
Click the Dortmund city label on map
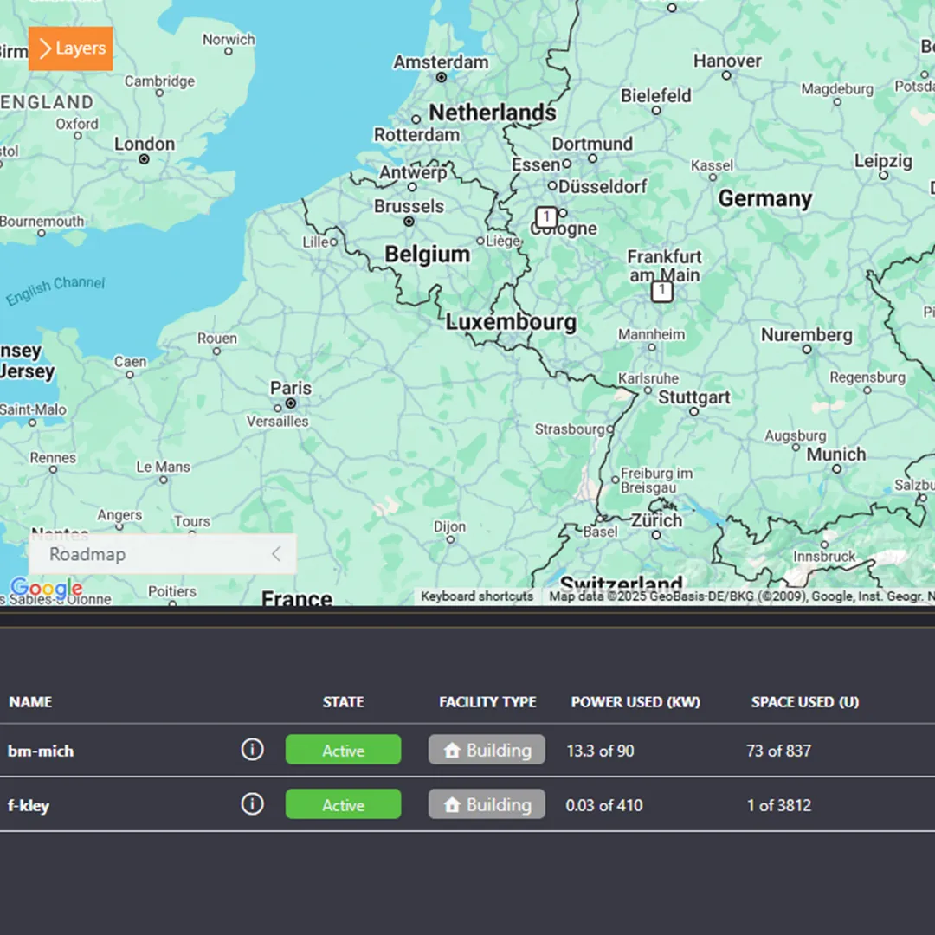point(592,144)
